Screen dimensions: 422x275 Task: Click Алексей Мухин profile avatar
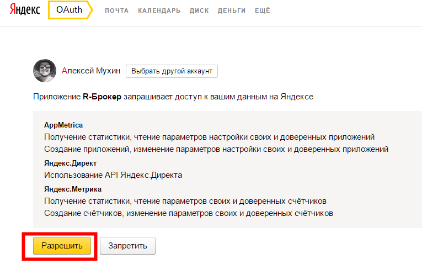tap(45, 71)
